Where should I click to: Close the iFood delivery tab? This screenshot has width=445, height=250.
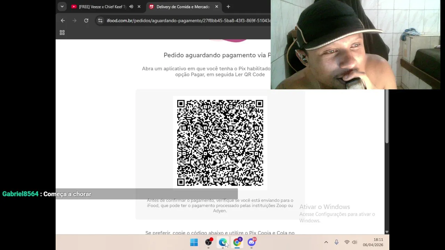pos(217,7)
